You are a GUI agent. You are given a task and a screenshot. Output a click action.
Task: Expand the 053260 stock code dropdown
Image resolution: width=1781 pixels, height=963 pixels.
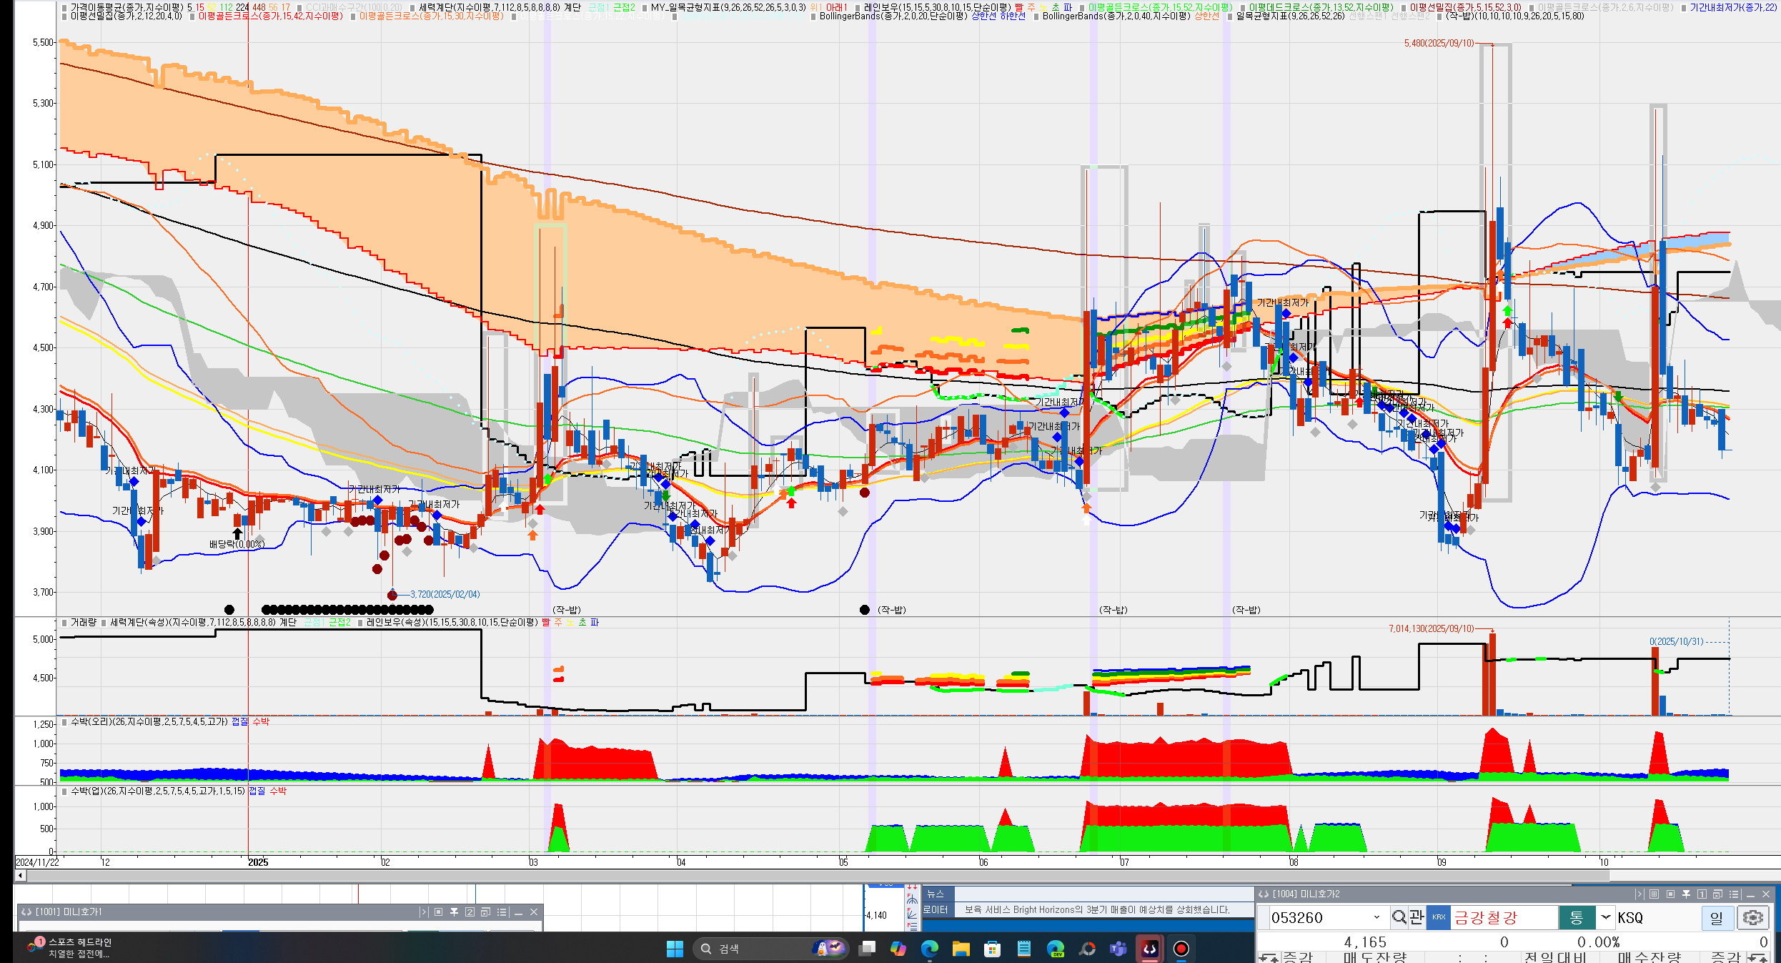(x=1376, y=917)
